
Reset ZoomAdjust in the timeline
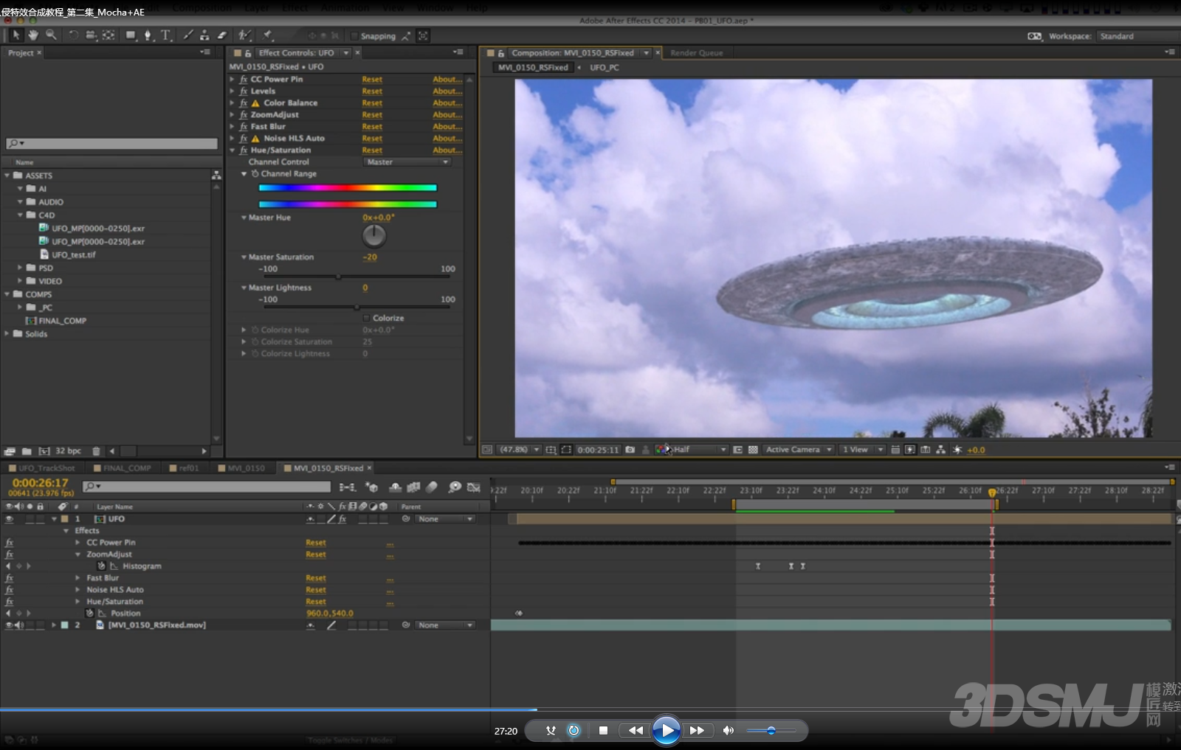coord(316,555)
